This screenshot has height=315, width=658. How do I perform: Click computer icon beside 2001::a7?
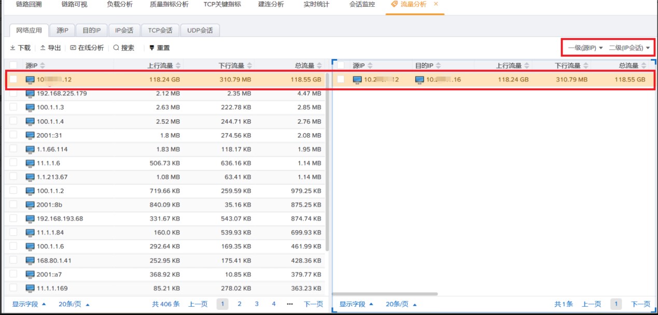pyautogui.click(x=30, y=274)
